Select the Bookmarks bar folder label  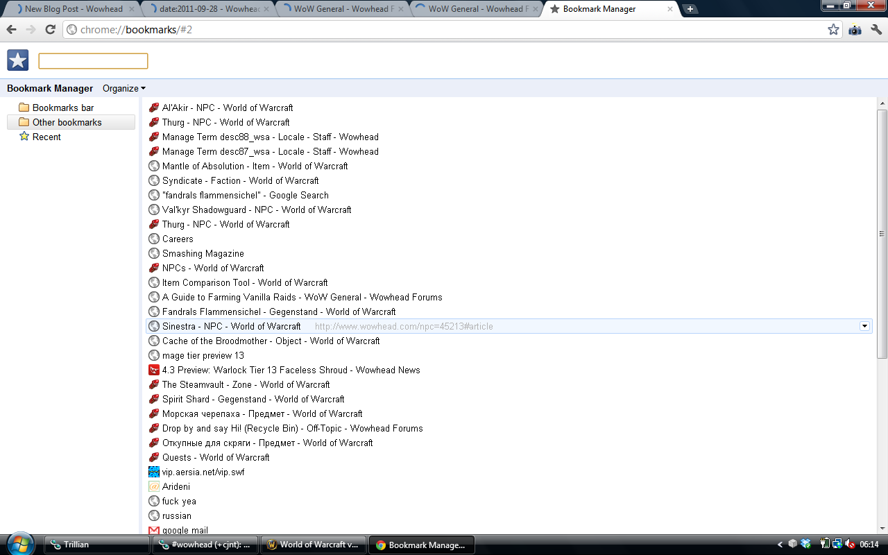pyautogui.click(x=63, y=108)
